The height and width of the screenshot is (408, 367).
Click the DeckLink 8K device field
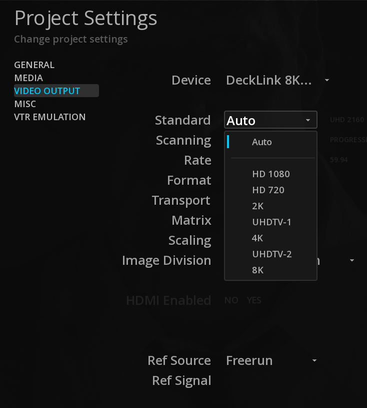(269, 80)
